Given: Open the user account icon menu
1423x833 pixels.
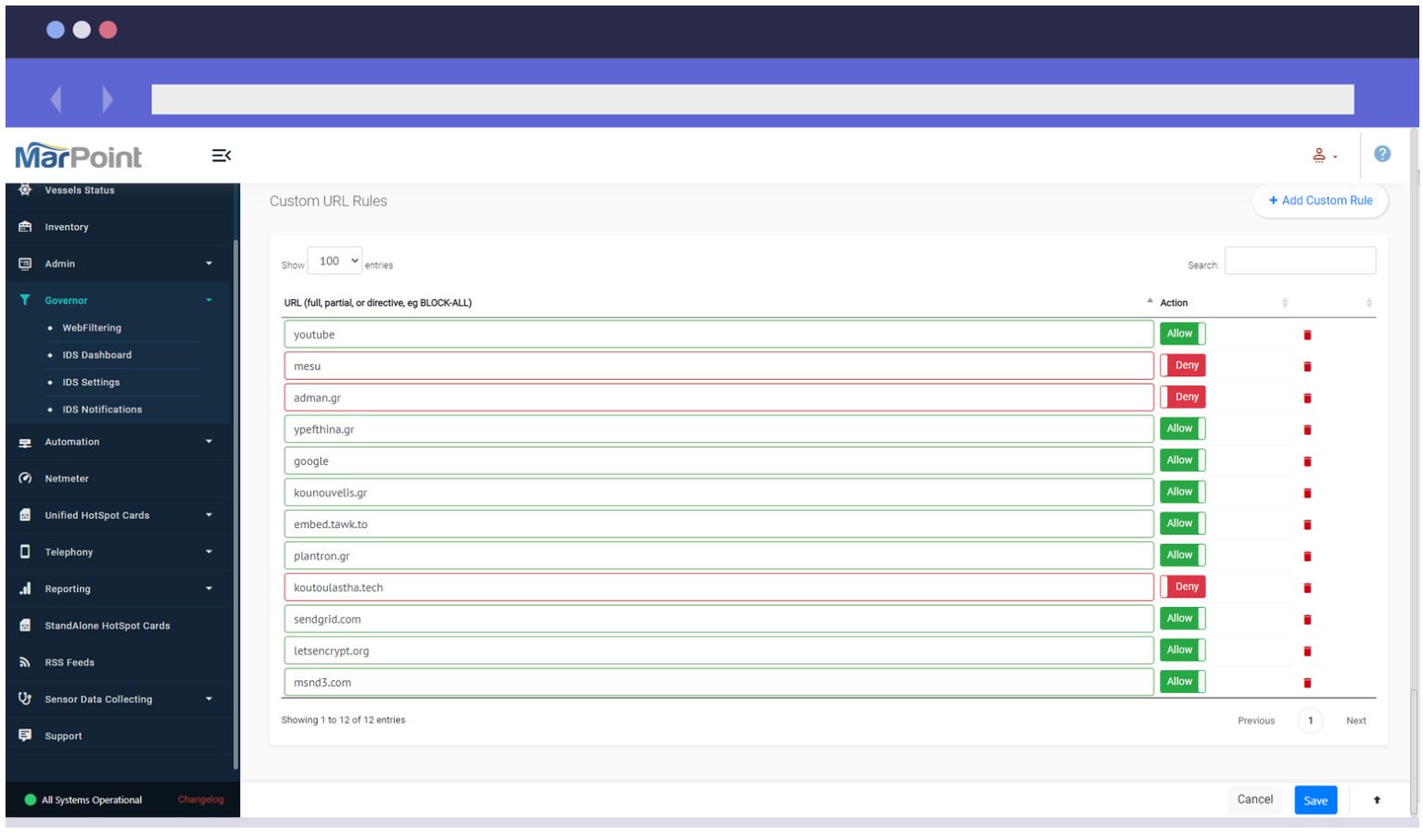Looking at the screenshot, I should 1324,156.
